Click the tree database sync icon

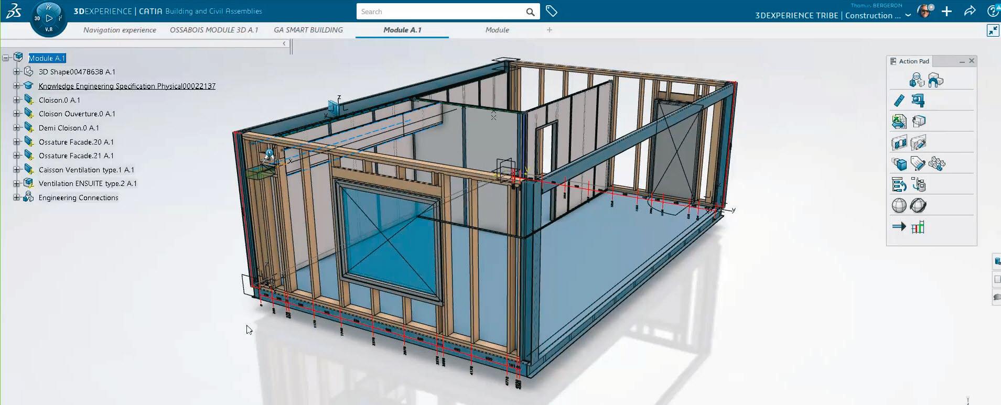click(x=919, y=184)
